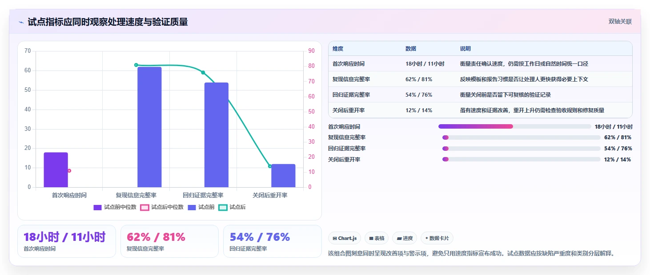
Task: Click the 首次响应时间 purple chart bar
Action: pyautogui.click(x=56, y=170)
